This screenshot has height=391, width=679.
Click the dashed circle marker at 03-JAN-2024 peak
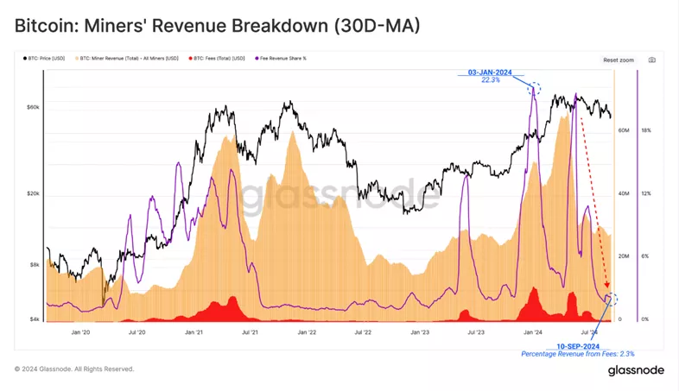[x=534, y=88]
